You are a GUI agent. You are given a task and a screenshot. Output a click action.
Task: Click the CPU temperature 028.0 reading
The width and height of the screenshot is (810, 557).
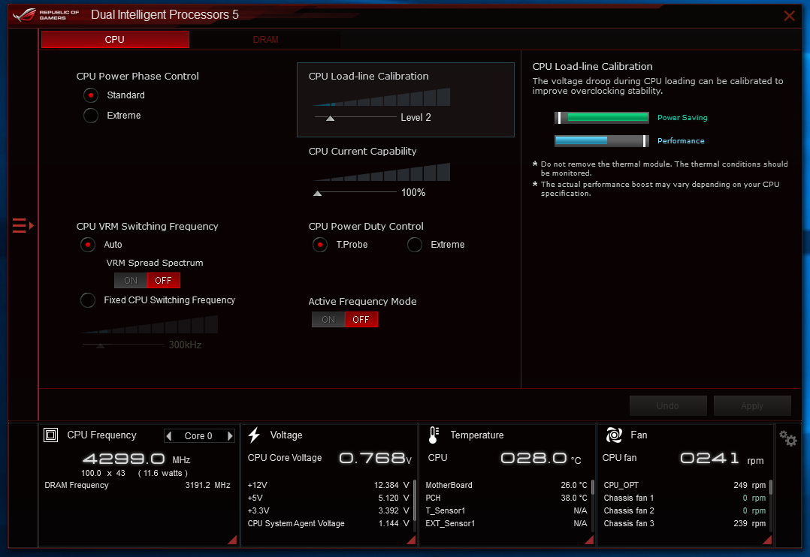541,459
